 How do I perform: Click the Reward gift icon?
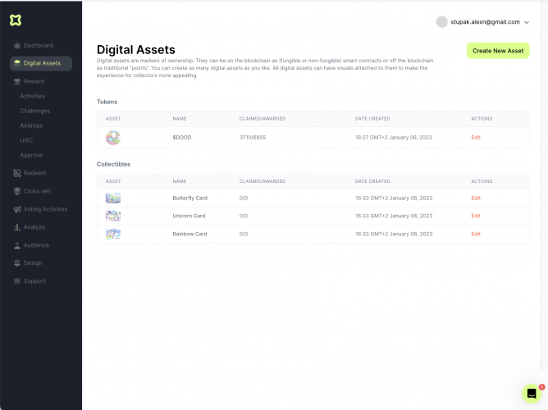tap(16, 82)
